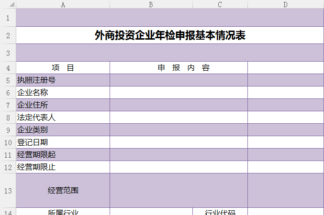Select column C header

[x=220, y=4]
